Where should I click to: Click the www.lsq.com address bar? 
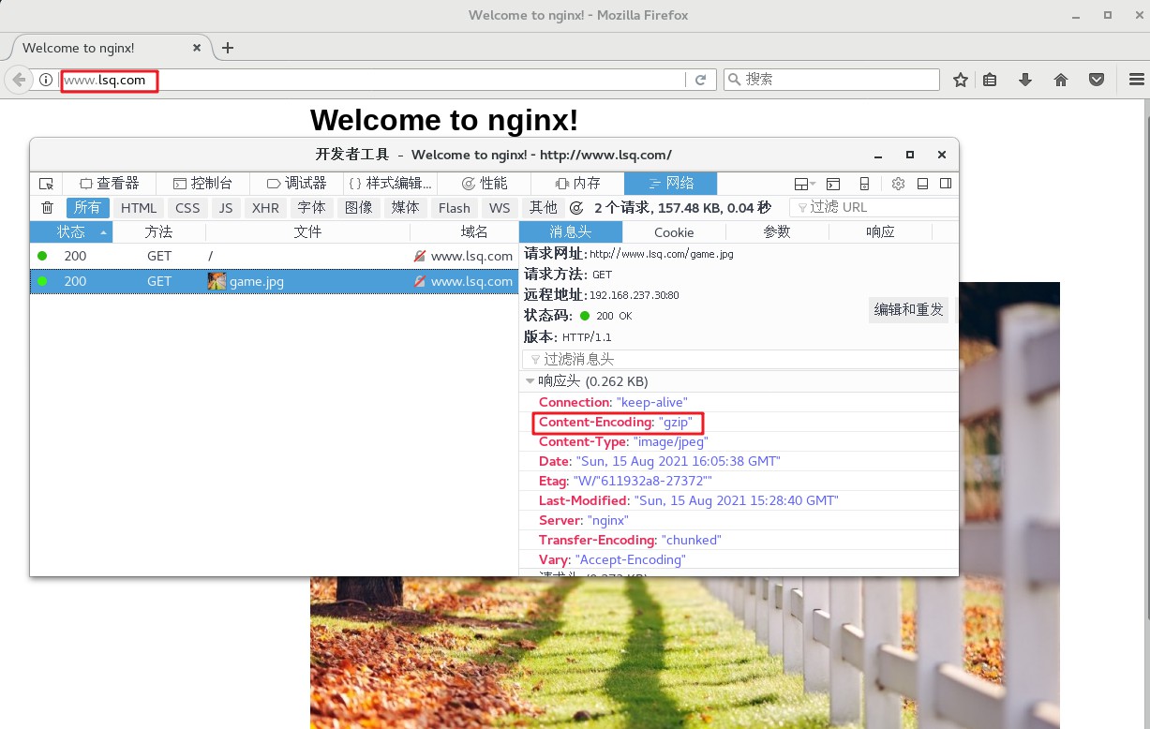click(373, 81)
